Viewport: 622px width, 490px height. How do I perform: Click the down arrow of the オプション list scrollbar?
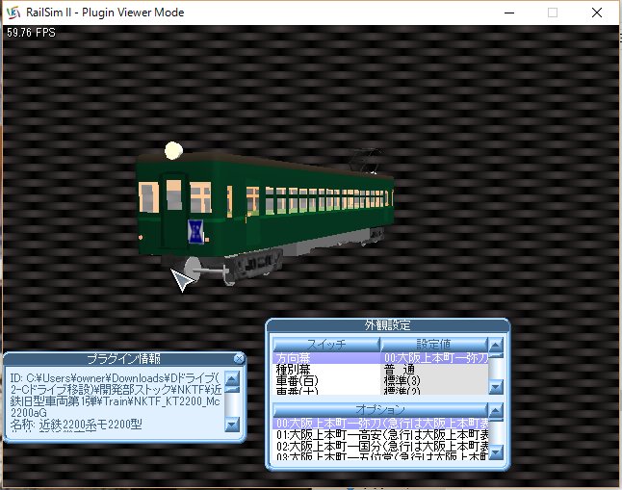click(496, 451)
